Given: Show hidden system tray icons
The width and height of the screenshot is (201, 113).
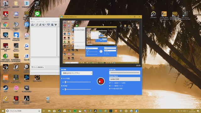Looking at the screenshot, I should [174, 111].
